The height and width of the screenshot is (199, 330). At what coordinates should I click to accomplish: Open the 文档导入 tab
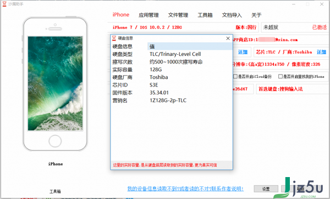point(232,15)
